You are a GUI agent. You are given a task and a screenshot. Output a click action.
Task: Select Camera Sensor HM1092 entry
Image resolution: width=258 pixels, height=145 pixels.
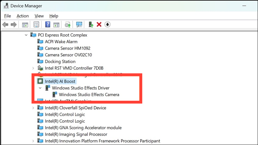point(67,48)
